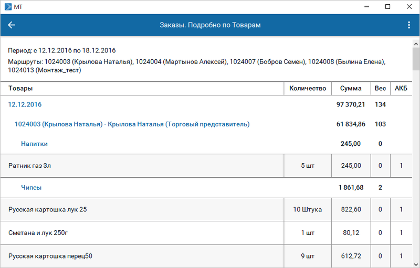The width and height of the screenshot is (420, 268).
Task: Collapse the Чипсы category
Action: [x=31, y=187]
